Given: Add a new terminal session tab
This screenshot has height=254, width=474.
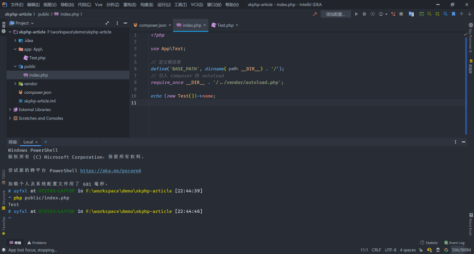Looking at the screenshot, I should tap(46, 142).
